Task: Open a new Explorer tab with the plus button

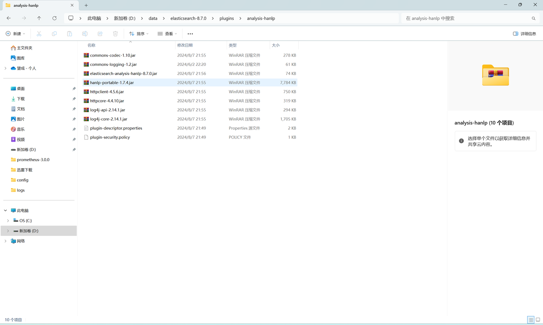Action: [86, 5]
